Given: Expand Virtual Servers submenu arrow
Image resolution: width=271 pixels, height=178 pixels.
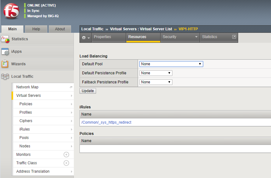Looking at the screenshot, I should 72,96.
